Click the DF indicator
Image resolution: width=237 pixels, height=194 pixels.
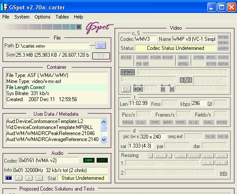[146, 64]
